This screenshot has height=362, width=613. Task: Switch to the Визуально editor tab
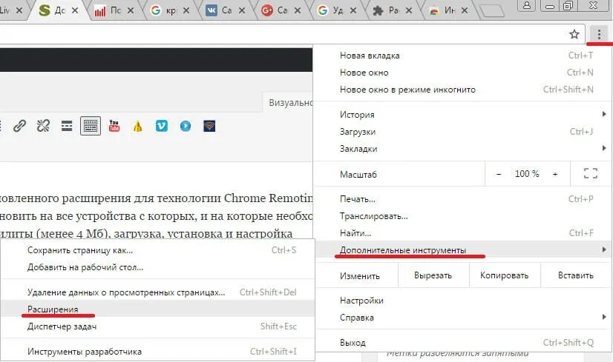[x=287, y=102]
